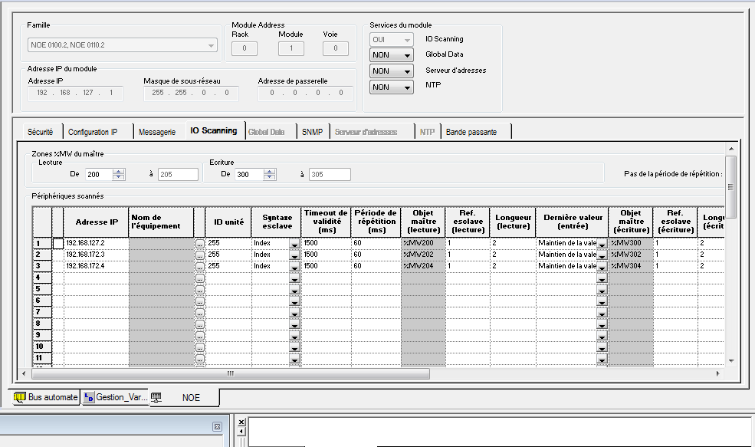Open Syntaxe esclave dropdown in row 1
755x447 pixels.
point(294,244)
